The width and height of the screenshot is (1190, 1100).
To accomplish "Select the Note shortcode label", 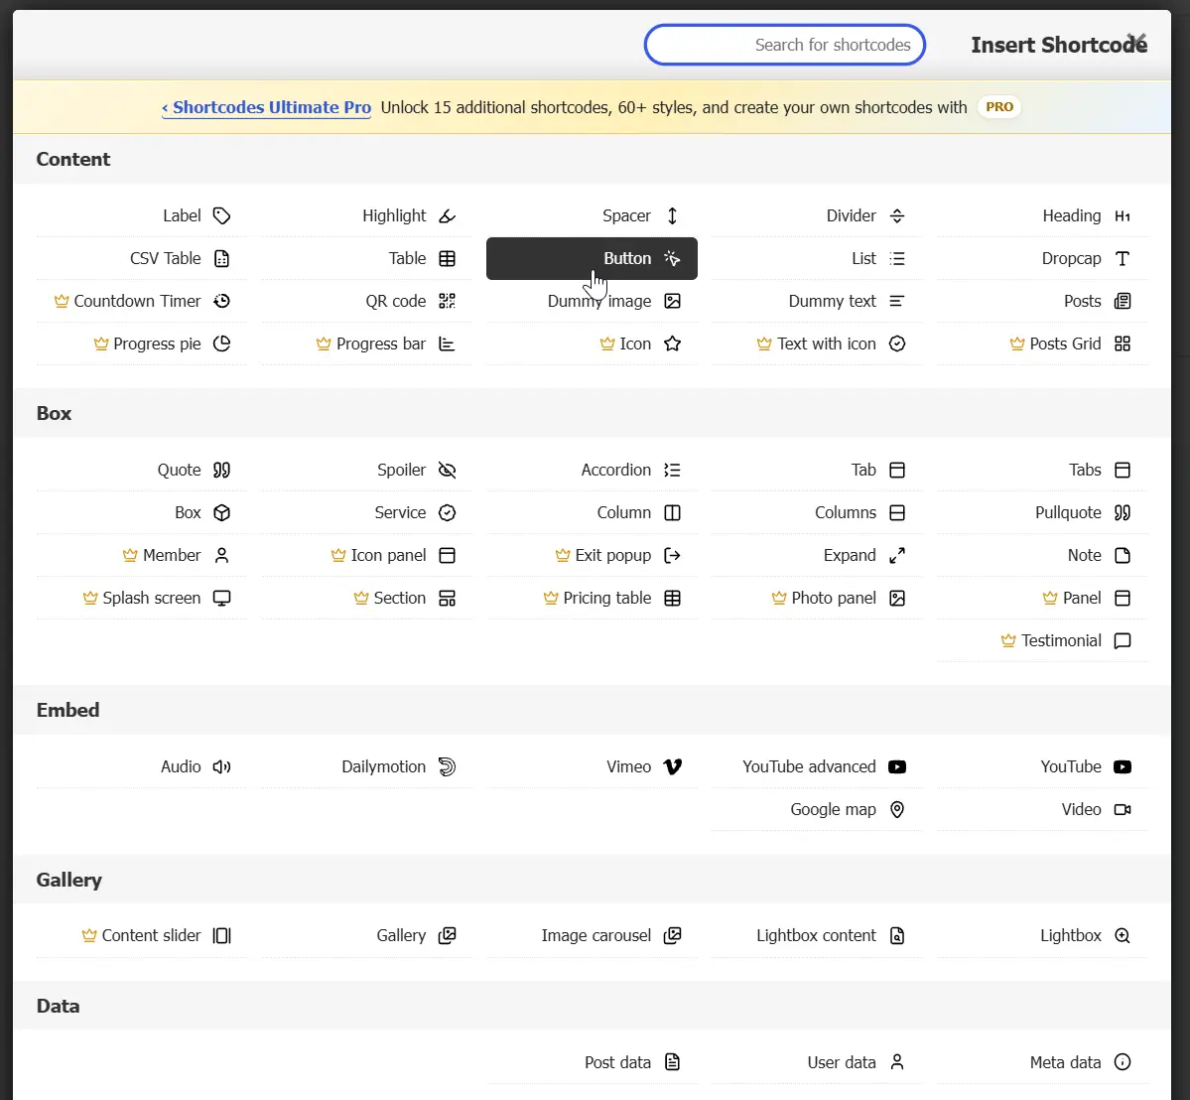I will tap(1084, 556).
